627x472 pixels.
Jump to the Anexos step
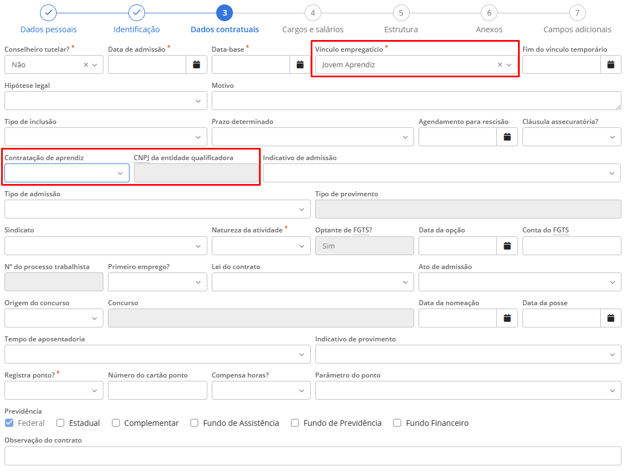click(489, 12)
